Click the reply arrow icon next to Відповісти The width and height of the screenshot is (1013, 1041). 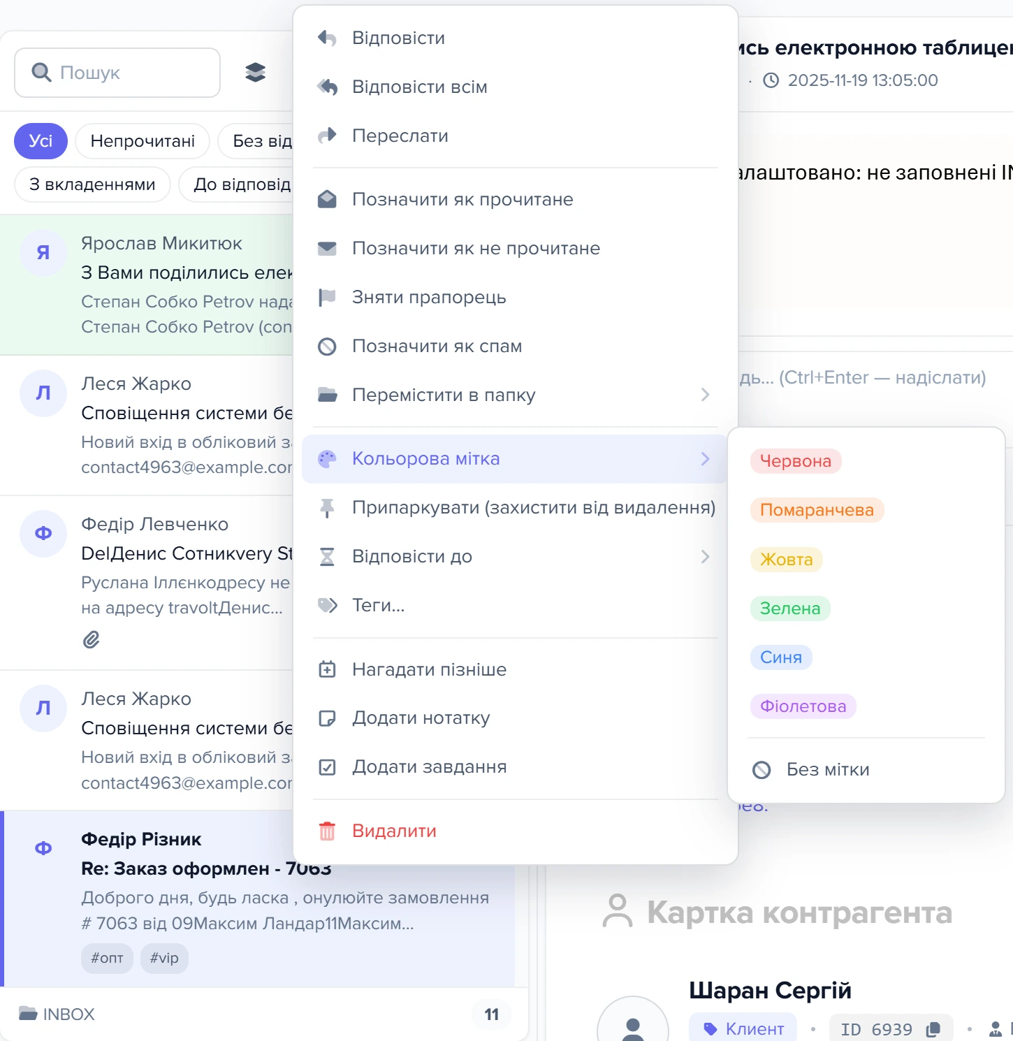[327, 38]
